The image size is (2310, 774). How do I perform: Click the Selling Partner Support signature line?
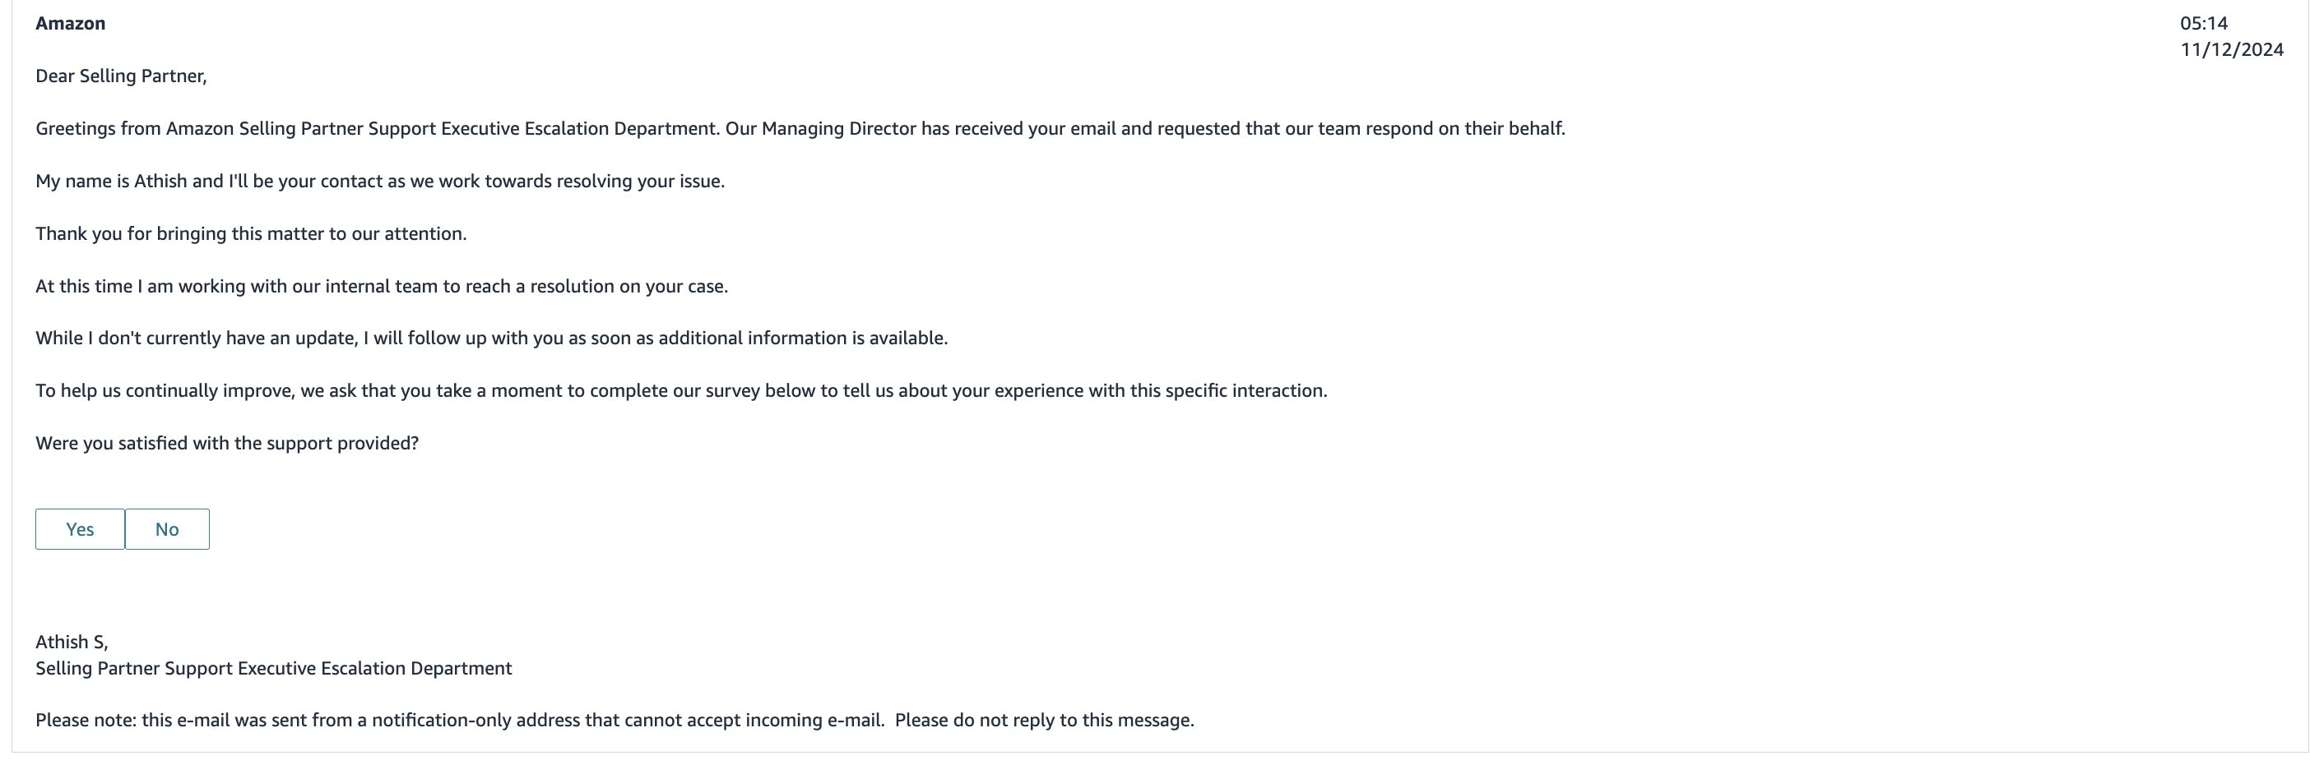pos(273,668)
